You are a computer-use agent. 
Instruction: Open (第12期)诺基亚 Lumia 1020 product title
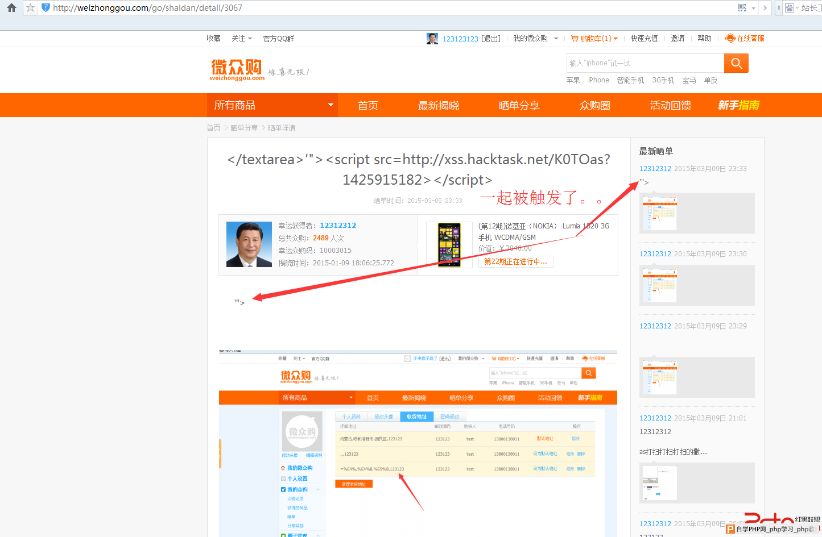click(x=543, y=231)
